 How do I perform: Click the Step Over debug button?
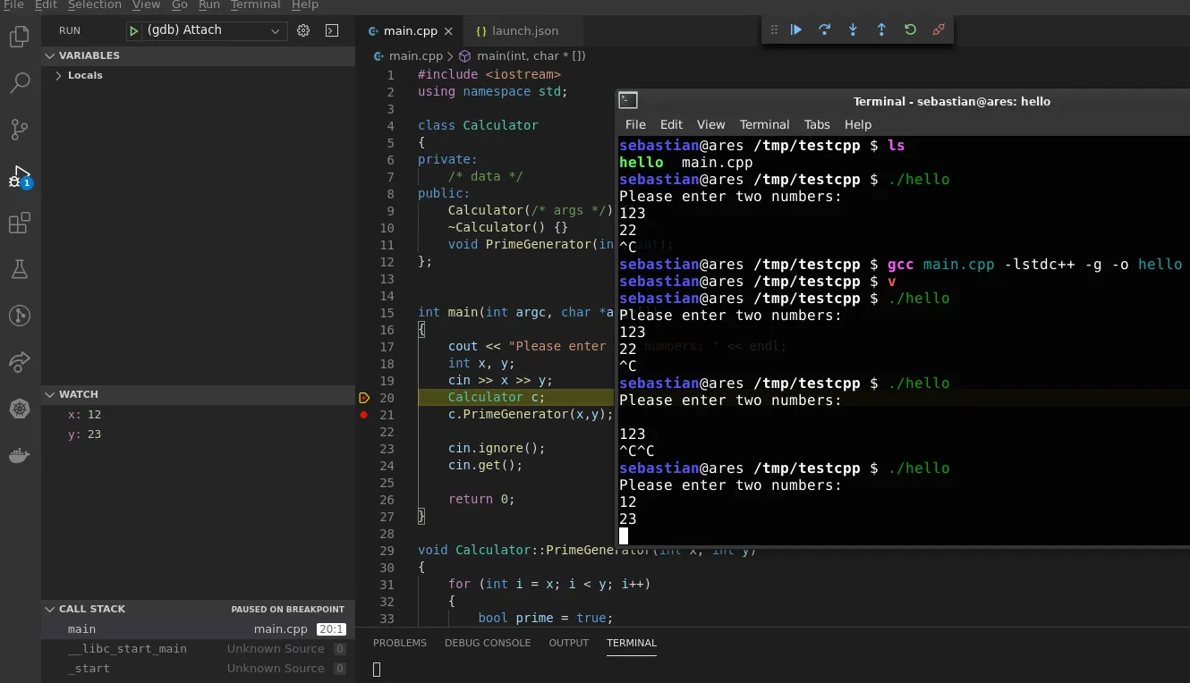824,30
